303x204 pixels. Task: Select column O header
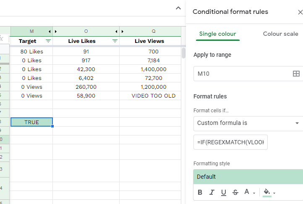(x=86, y=31)
